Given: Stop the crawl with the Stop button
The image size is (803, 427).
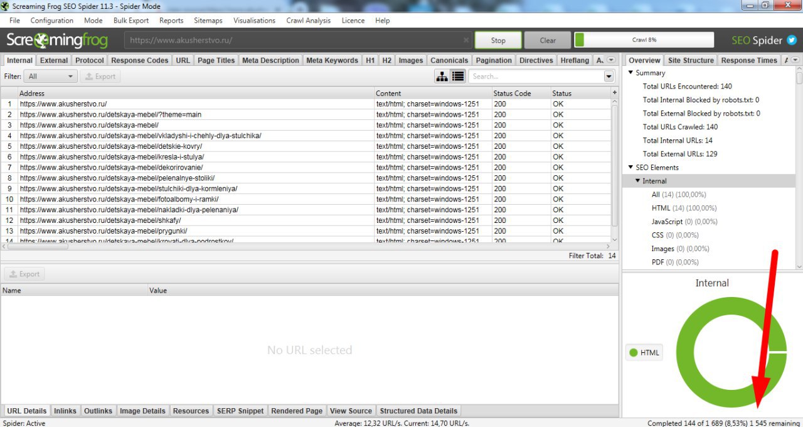Looking at the screenshot, I should click(498, 40).
